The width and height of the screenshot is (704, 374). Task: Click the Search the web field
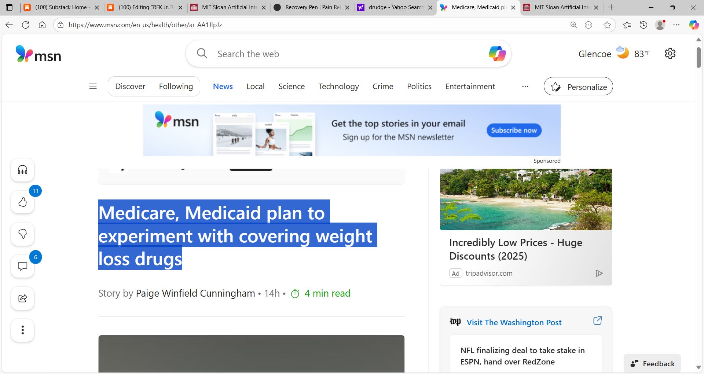point(348,54)
